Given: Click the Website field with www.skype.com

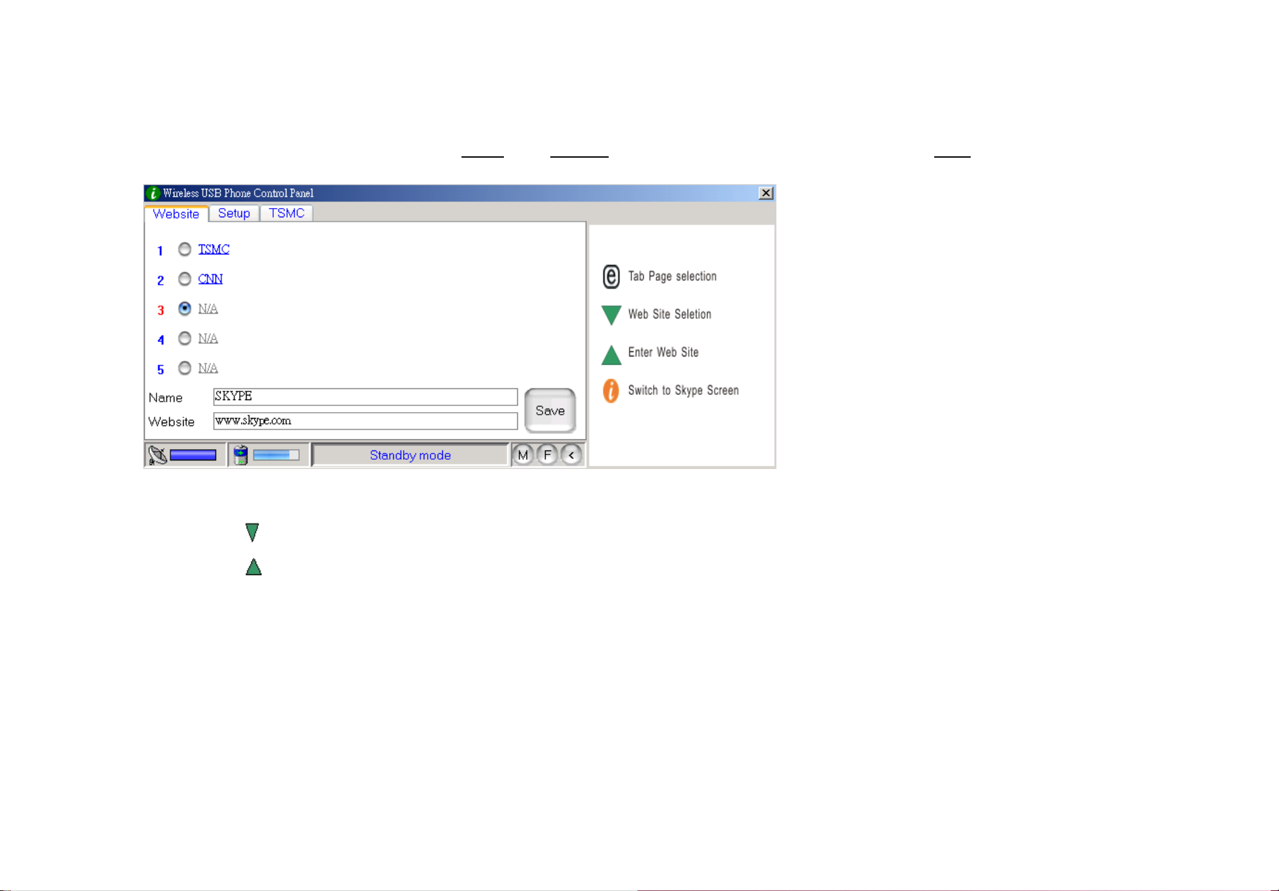Looking at the screenshot, I should coord(365,421).
